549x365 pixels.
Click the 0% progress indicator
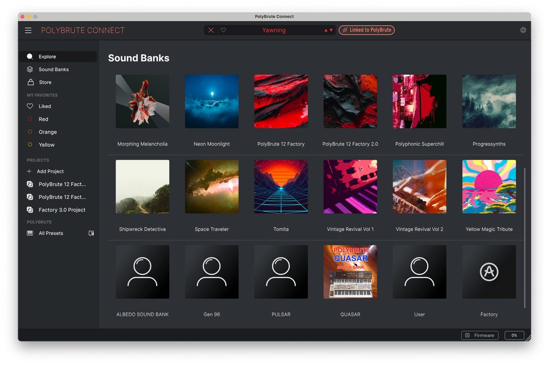coord(514,335)
